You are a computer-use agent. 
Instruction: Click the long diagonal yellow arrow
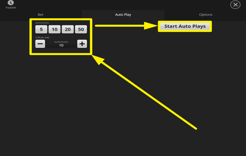click(148, 93)
